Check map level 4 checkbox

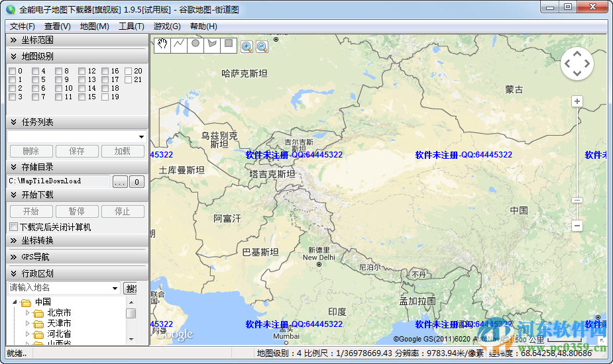(36, 71)
